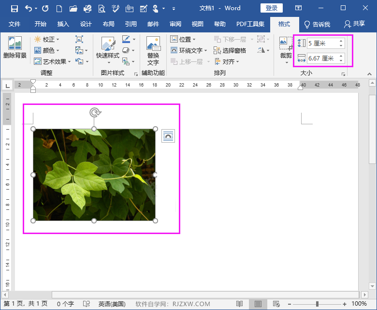The width and height of the screenshot is (377, 310).
Task: Switch to the 布局 ribbon tab
Action: [x=109, y=24]
